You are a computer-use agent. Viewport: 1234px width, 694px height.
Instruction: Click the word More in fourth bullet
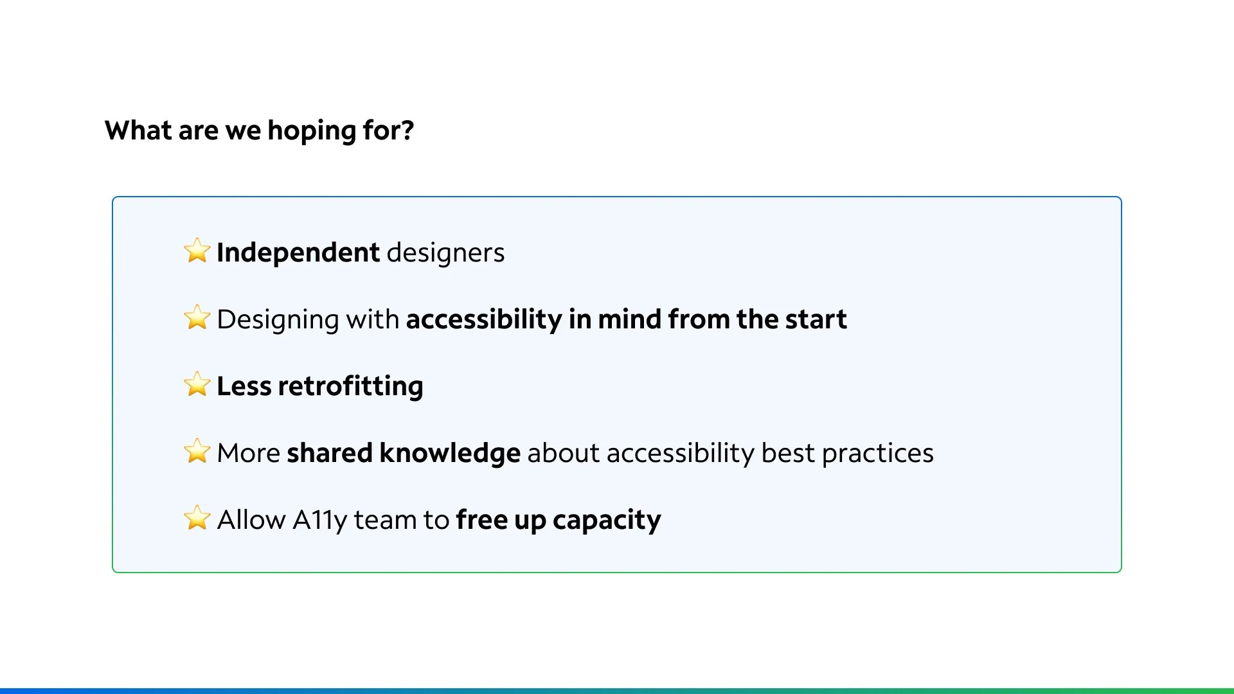pyautogui.click(x=249, y=453)
